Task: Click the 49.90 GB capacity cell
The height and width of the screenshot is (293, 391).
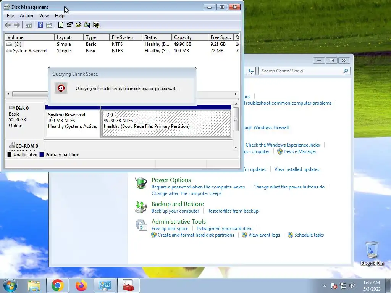Action: [x=183, y=44]
